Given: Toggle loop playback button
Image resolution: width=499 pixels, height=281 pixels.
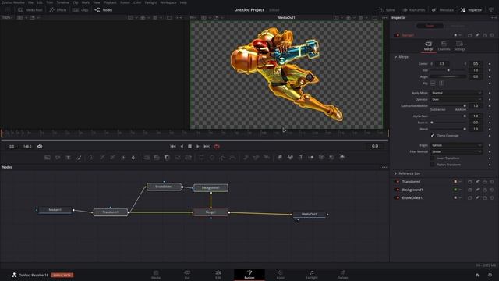Looking at the screenshot, I should coord(217,146).
